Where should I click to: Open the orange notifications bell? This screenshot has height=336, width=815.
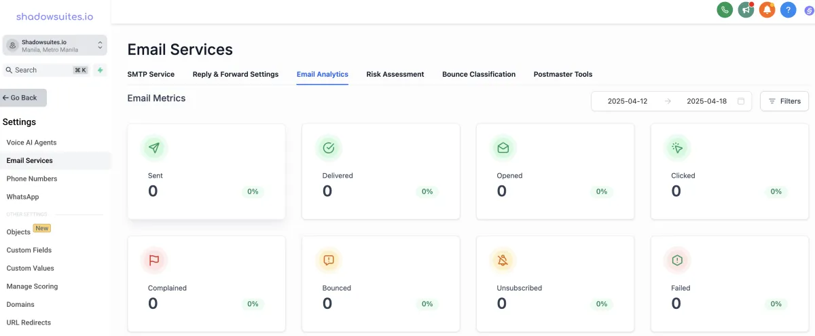767,10
